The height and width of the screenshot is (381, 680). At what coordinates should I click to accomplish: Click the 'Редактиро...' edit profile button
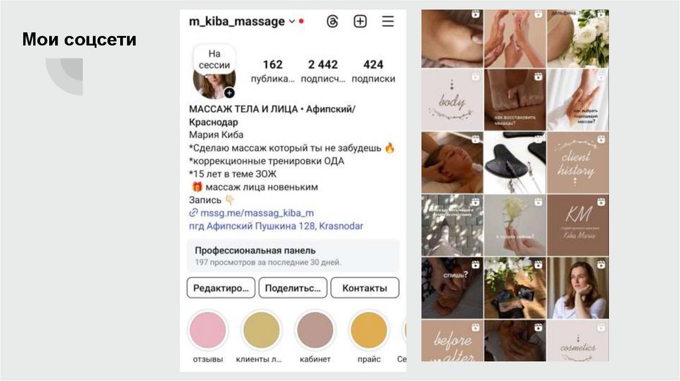(x=220, y=288)
